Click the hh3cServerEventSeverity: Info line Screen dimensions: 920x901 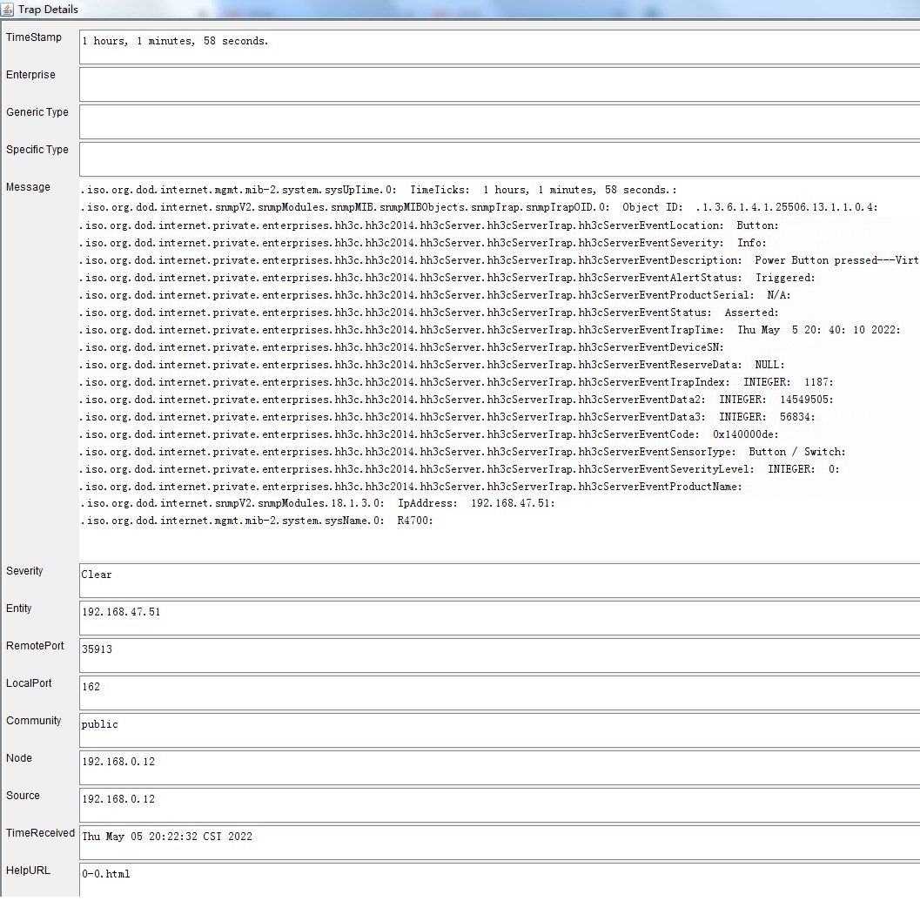(x=424, y=243)
